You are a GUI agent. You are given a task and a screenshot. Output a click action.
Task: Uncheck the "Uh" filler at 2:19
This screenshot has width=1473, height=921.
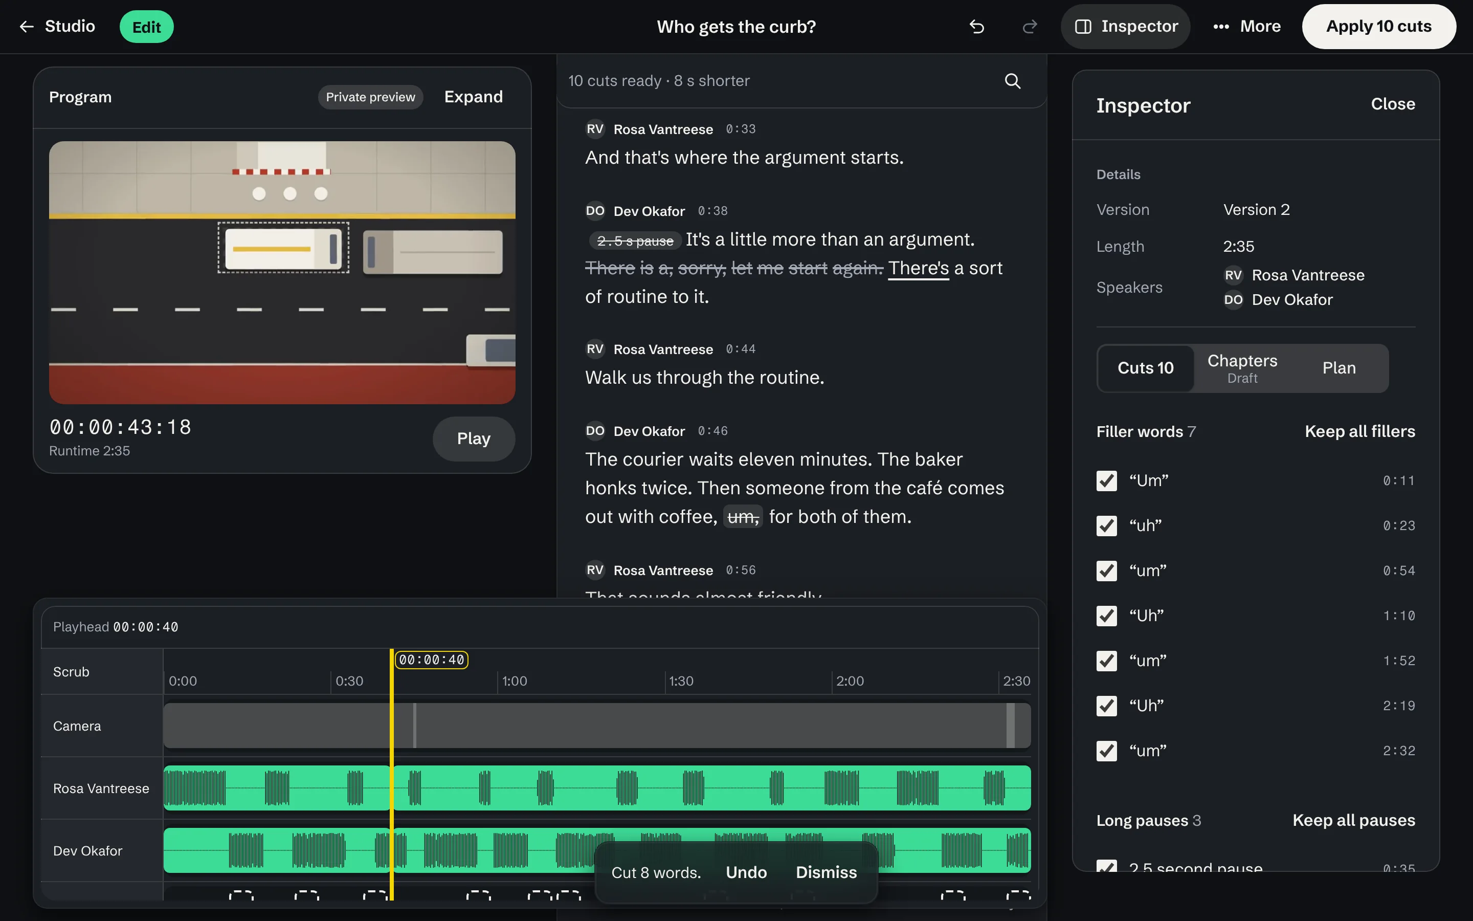click(1107, 706)
